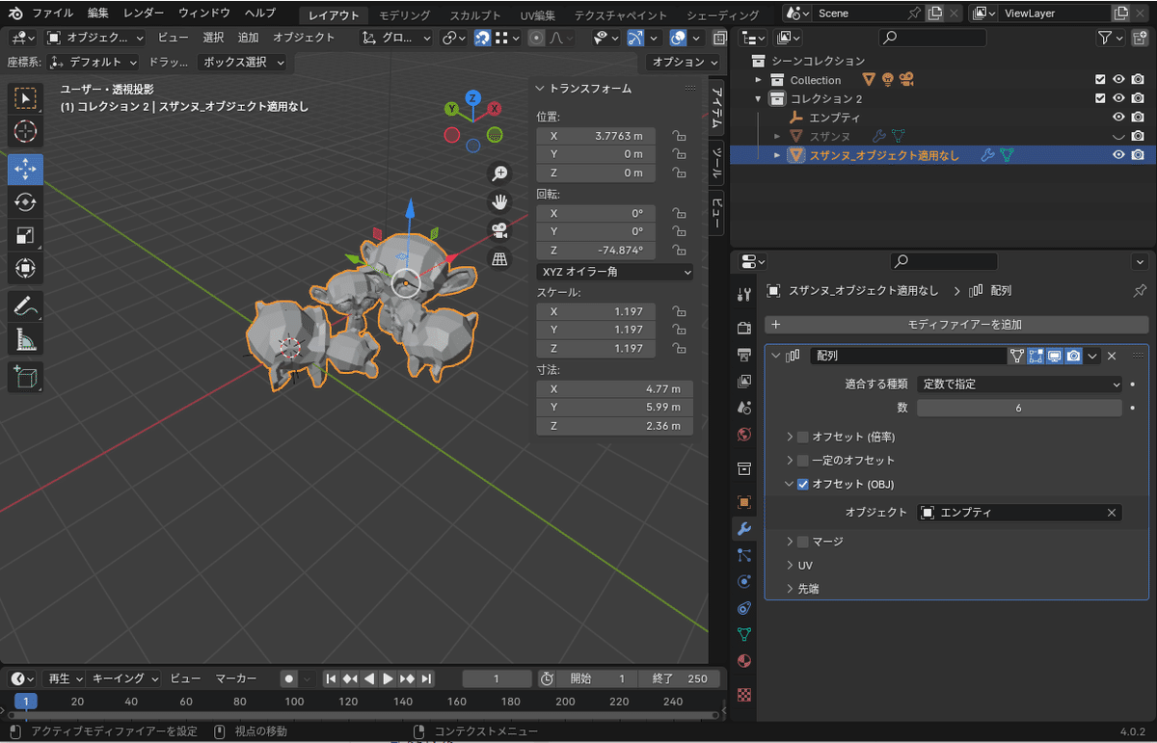Open the Render properties tab
This screenshot has width=1157, height=743.
744,330
